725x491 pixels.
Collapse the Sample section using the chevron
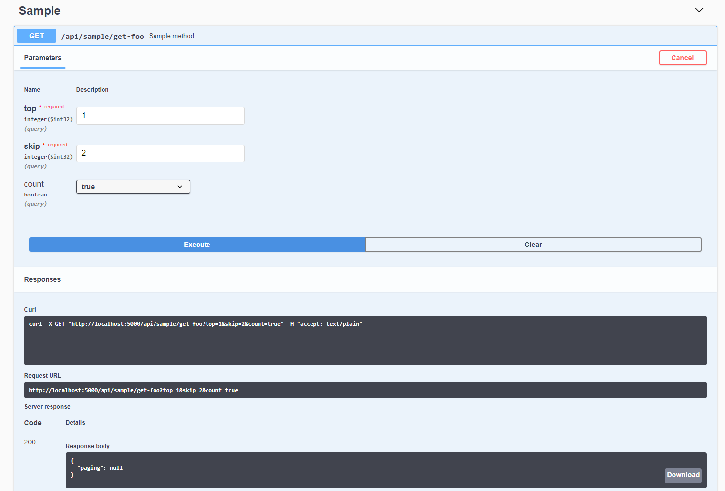coord(699,10)
